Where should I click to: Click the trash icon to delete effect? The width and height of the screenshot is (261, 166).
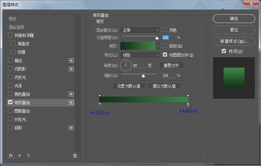(x=75, y=156)
